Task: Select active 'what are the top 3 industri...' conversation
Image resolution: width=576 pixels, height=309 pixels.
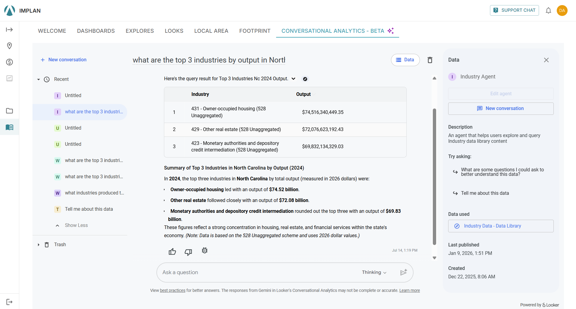Action: (x=80, y=112)
